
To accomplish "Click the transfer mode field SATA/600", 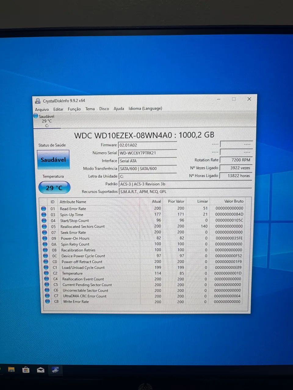I will pos(147,168).
